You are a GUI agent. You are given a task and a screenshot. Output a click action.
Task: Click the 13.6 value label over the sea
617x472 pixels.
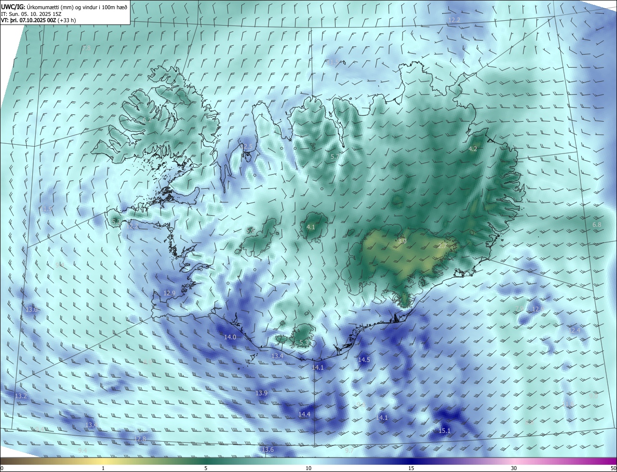click(268, 450)
